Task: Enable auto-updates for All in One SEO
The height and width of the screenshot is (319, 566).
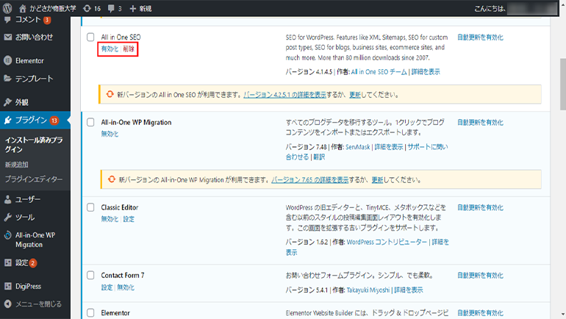Action: tap(480, 37)
